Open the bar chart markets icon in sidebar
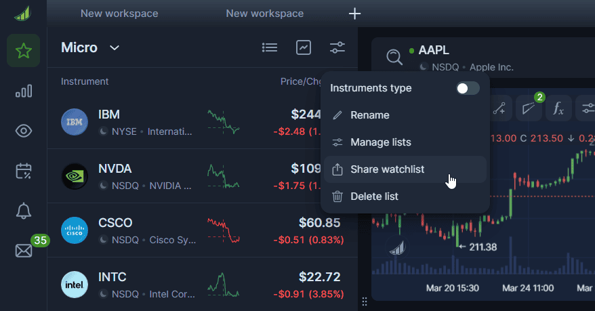The height and width of the screenshot is (311, 595). click(x=24, y=91)
